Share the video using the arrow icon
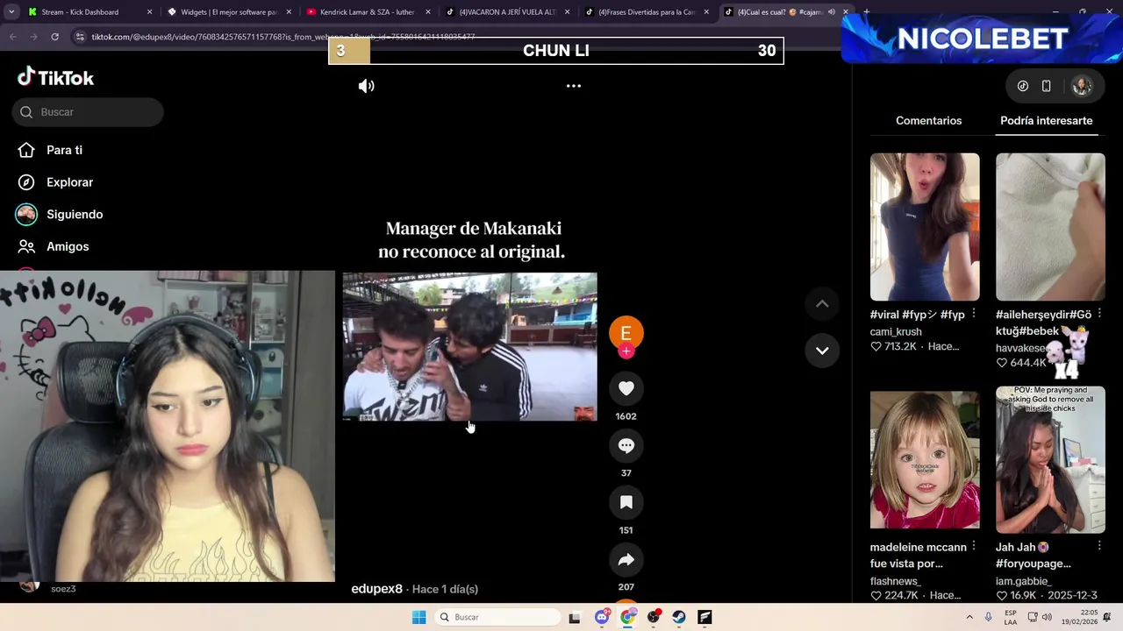Viewport: 1123px width, 631px height. [626, 559]
